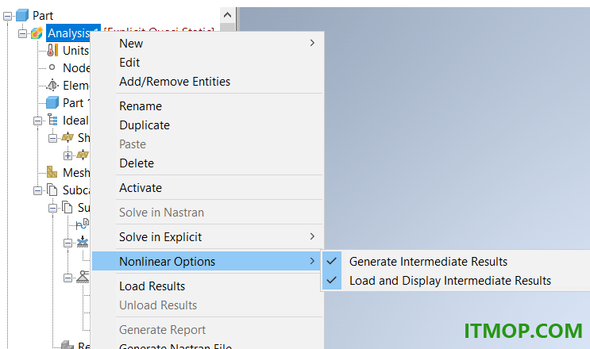The image size is (590, 349).
Task: Click the Elements icon in tree
Action: [52, 86]
